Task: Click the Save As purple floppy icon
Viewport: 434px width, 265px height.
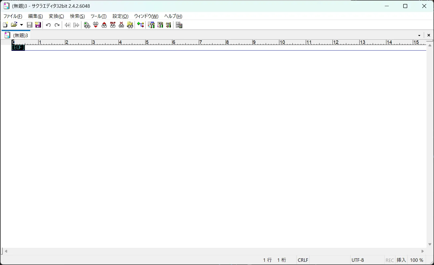Action: [38, 25]
